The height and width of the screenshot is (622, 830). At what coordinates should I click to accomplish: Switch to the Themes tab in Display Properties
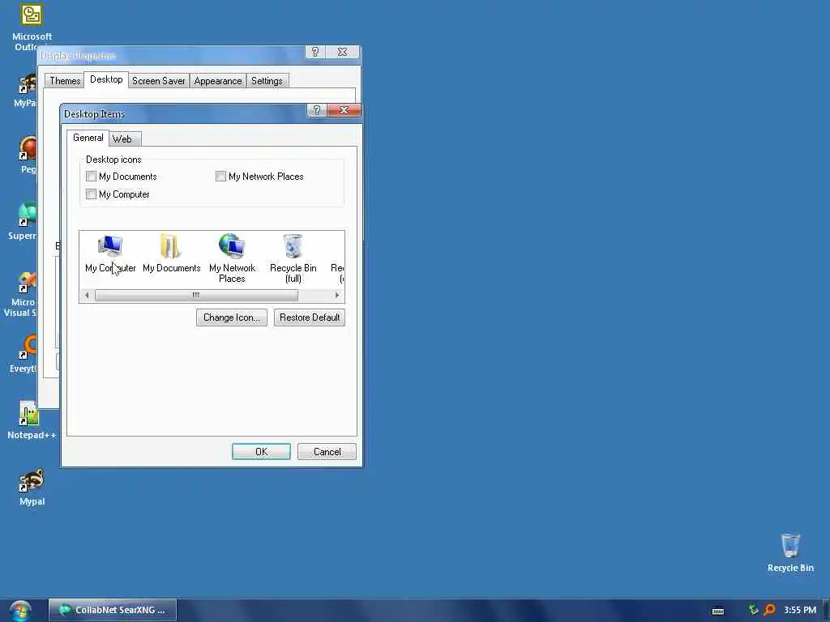point(65,81)
